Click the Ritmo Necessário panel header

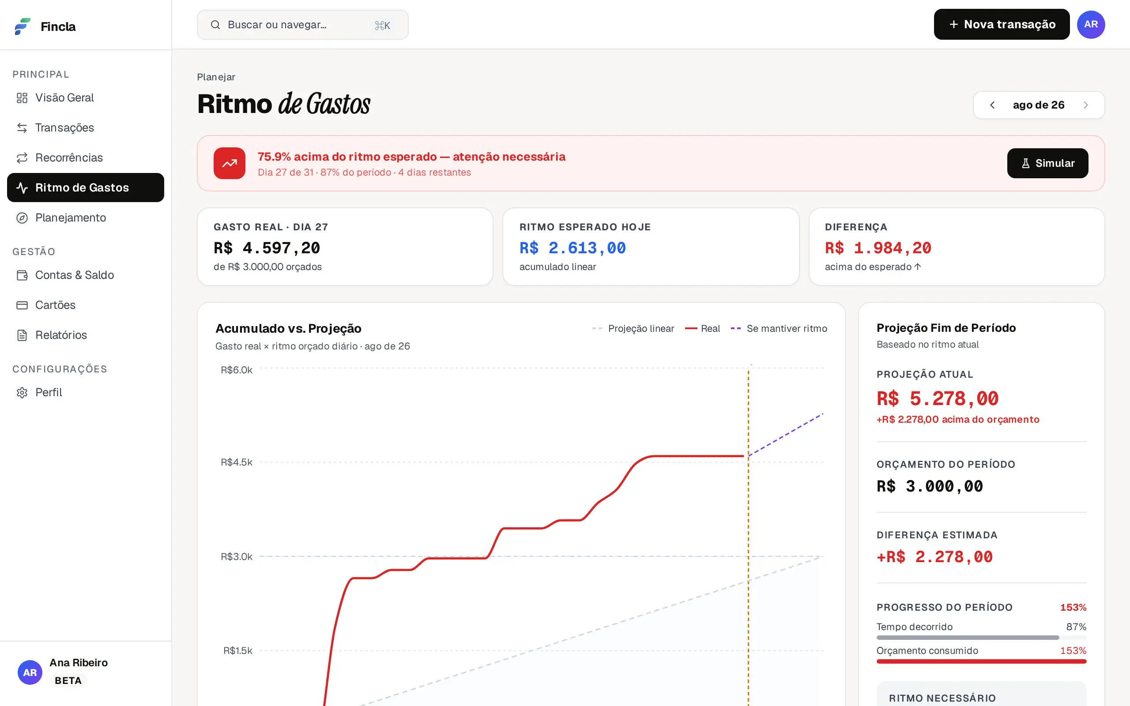(x=942, y=698)
